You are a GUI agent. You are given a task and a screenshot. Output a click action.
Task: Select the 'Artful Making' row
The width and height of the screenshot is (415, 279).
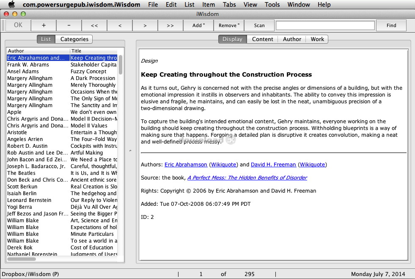click(62, 153)
